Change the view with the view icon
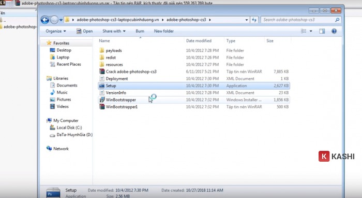This screenshot has height=198, width=362. coord(304,31)
